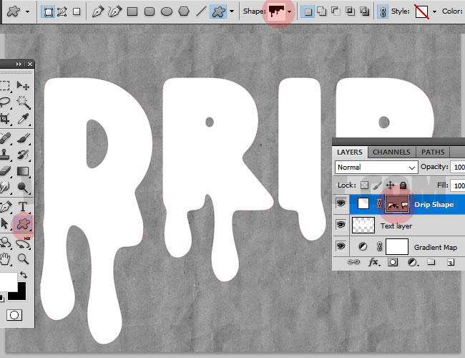Choose the Eyedropper tool
Image resolution: width=465 pixels, height=358 pixels.
click(23, 118)
